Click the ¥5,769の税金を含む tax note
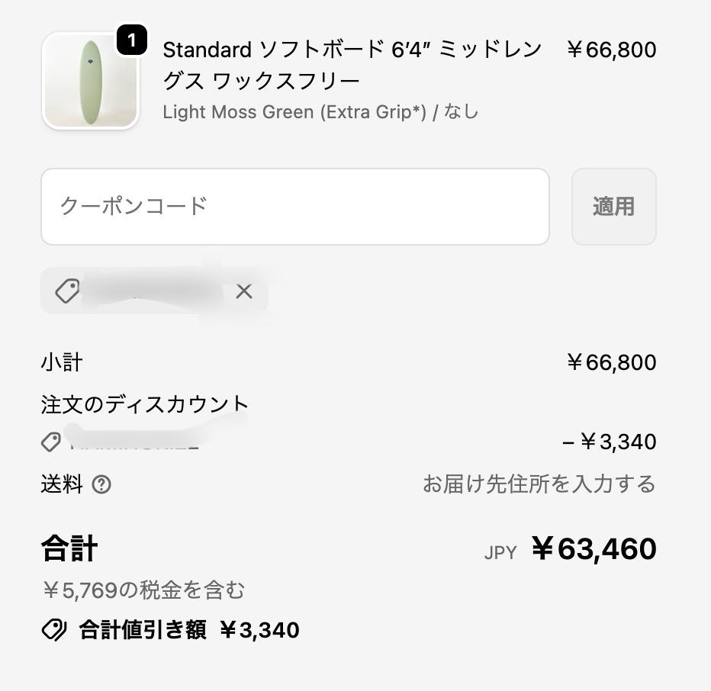This screenshot has width=711, height=691. [143, 590]
